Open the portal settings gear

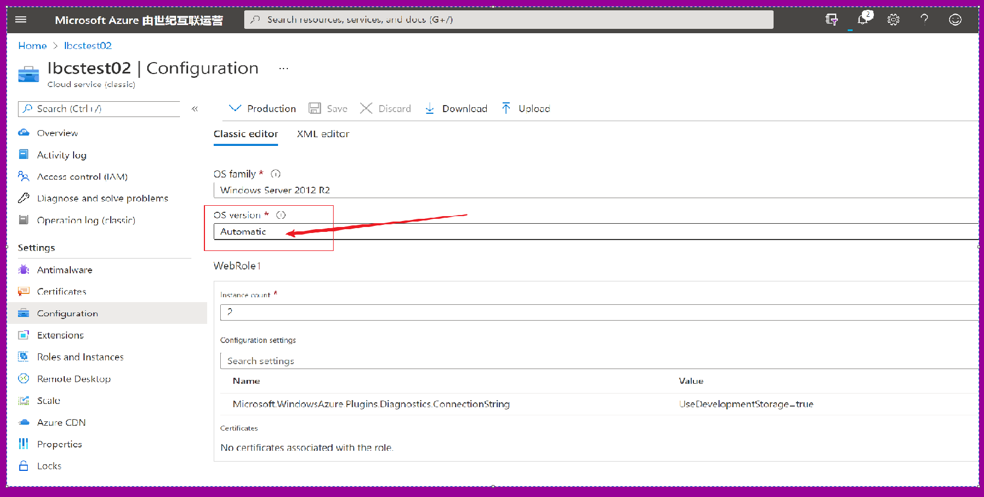893,20
